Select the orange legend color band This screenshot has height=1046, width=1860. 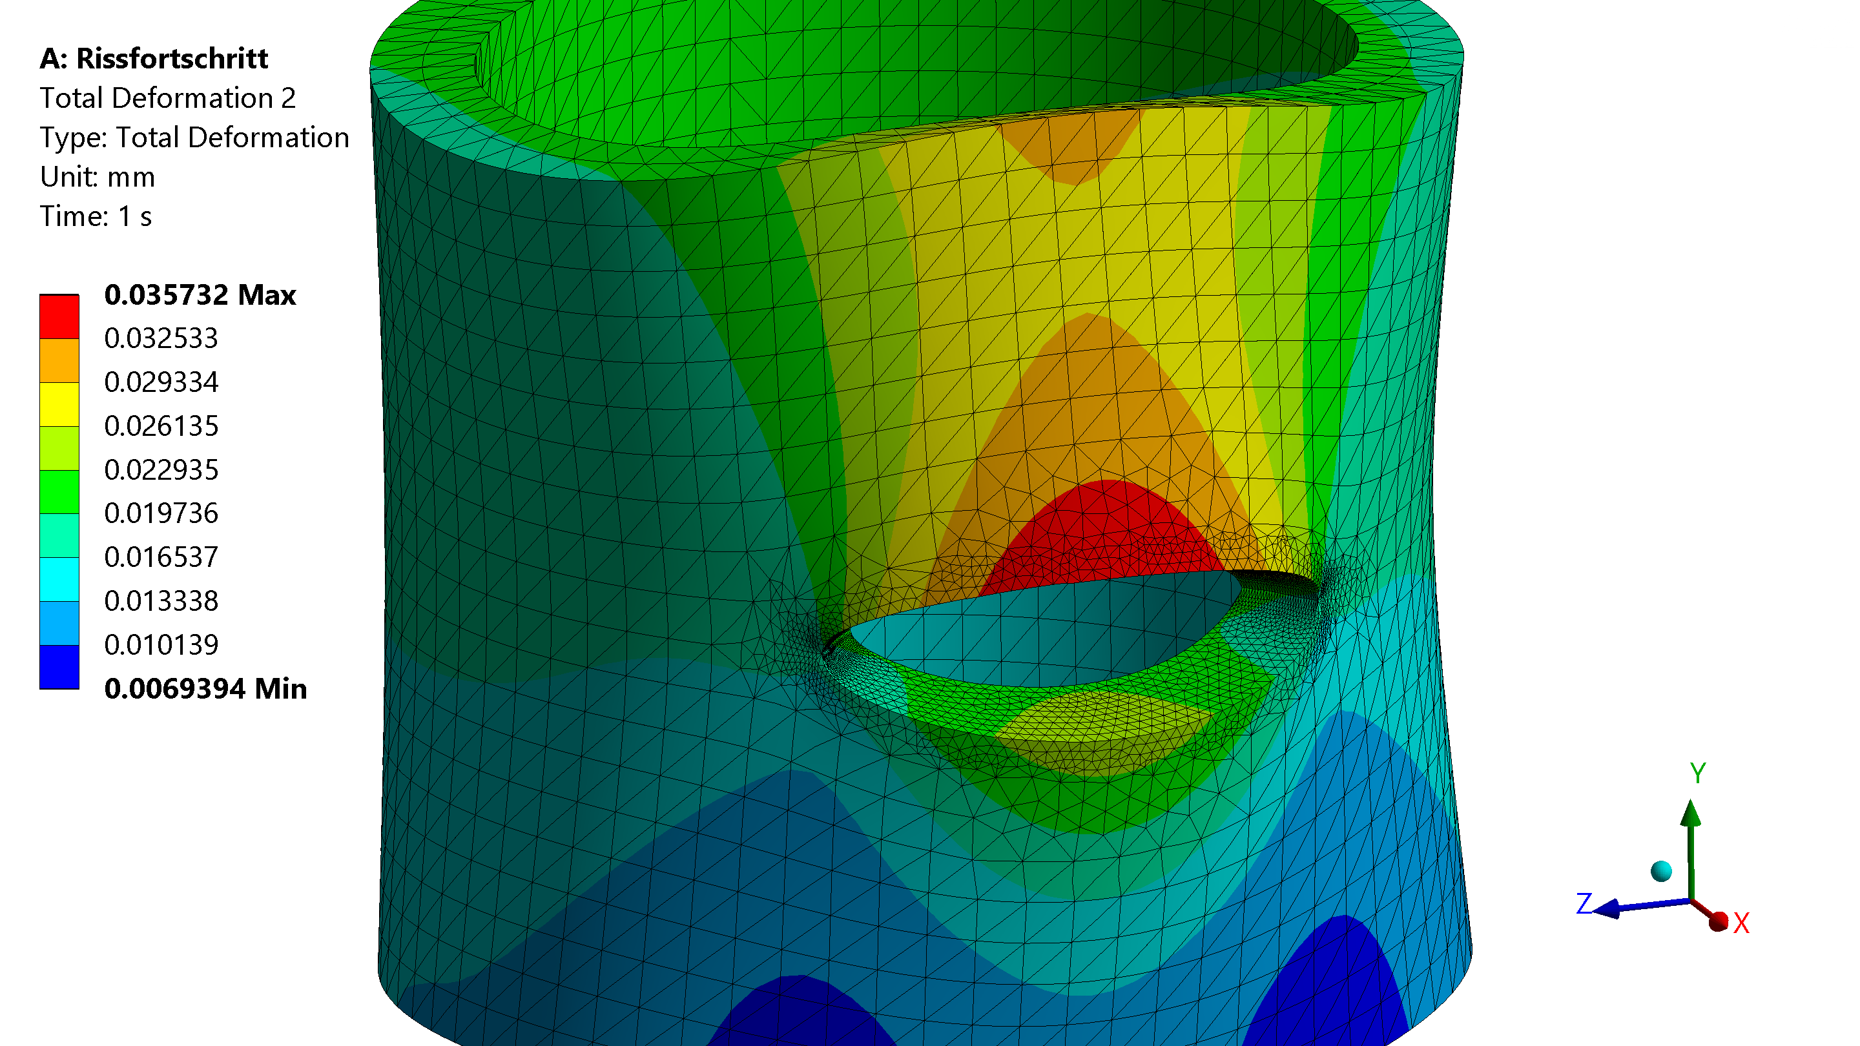tap(59, 360)
